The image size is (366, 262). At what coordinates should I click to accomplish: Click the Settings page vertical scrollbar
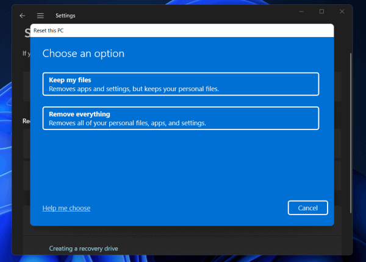351,133
